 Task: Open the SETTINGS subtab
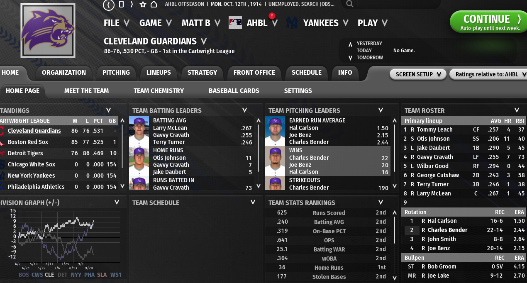click(x=298, y=91)
